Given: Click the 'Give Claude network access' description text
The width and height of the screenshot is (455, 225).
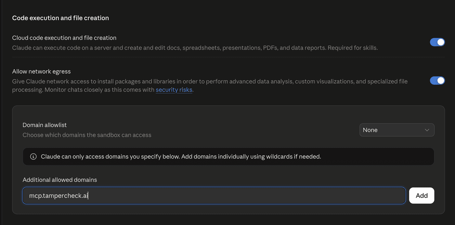Looking at the screenshot, I should point(210,85).
